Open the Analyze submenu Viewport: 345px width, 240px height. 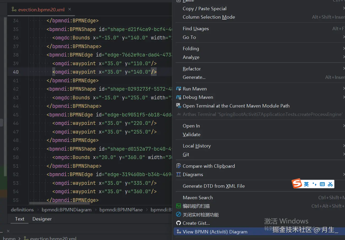[258, 57]
